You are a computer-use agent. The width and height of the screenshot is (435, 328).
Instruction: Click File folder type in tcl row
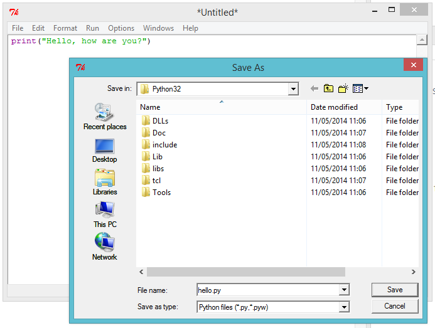(402, 181)
